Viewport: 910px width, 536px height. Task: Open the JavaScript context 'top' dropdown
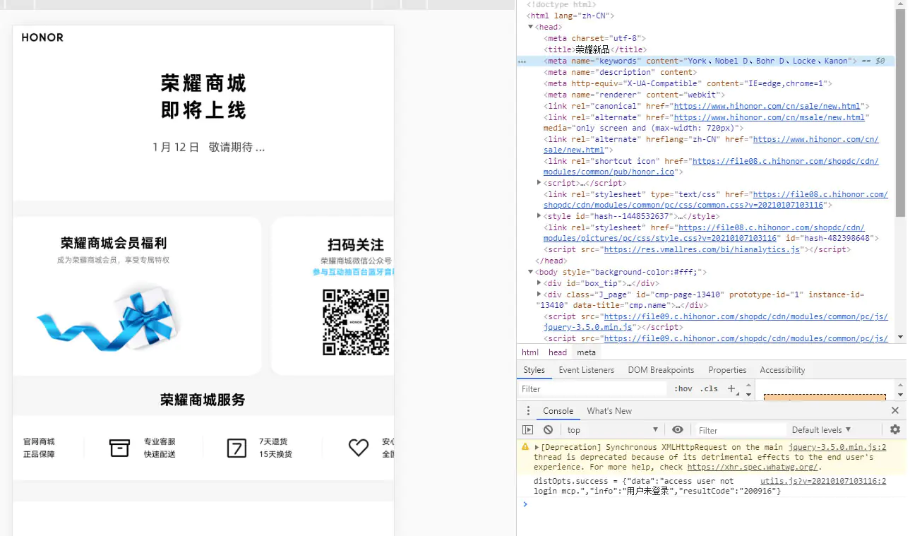tap(612, 430)
